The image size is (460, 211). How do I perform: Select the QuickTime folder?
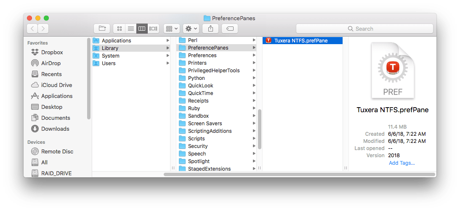[216, 93]
